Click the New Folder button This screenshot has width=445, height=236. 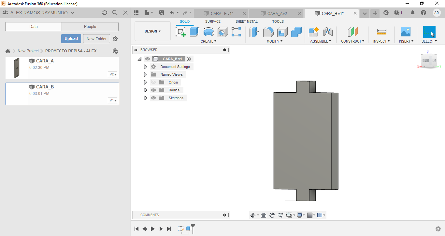pos(96,39)
